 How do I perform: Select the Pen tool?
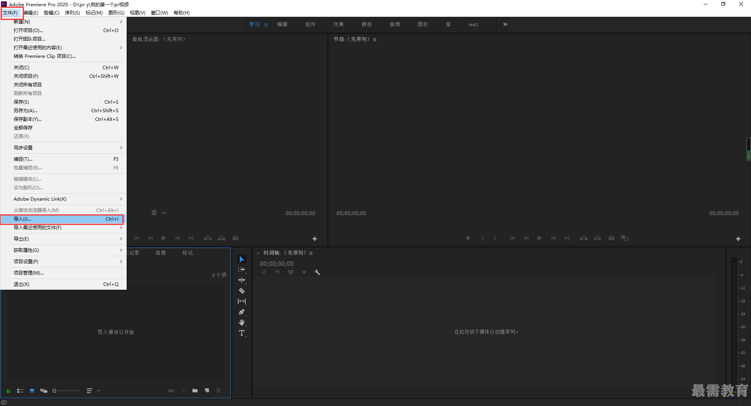242,312
